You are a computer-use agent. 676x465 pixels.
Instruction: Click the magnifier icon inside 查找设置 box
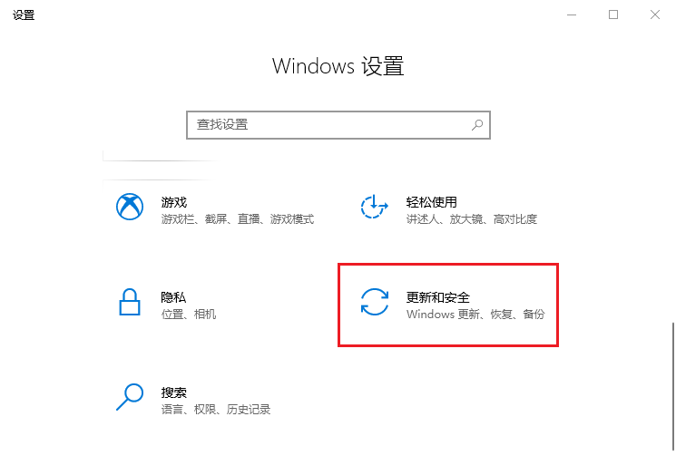point(476,125)
